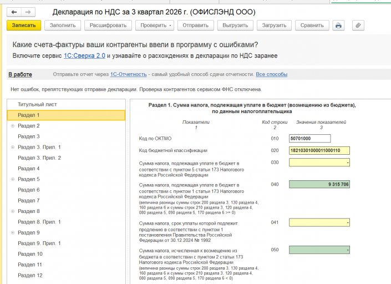Select Раздел 3 in the tree
This screenshot has width=391, height=284.
29,136
